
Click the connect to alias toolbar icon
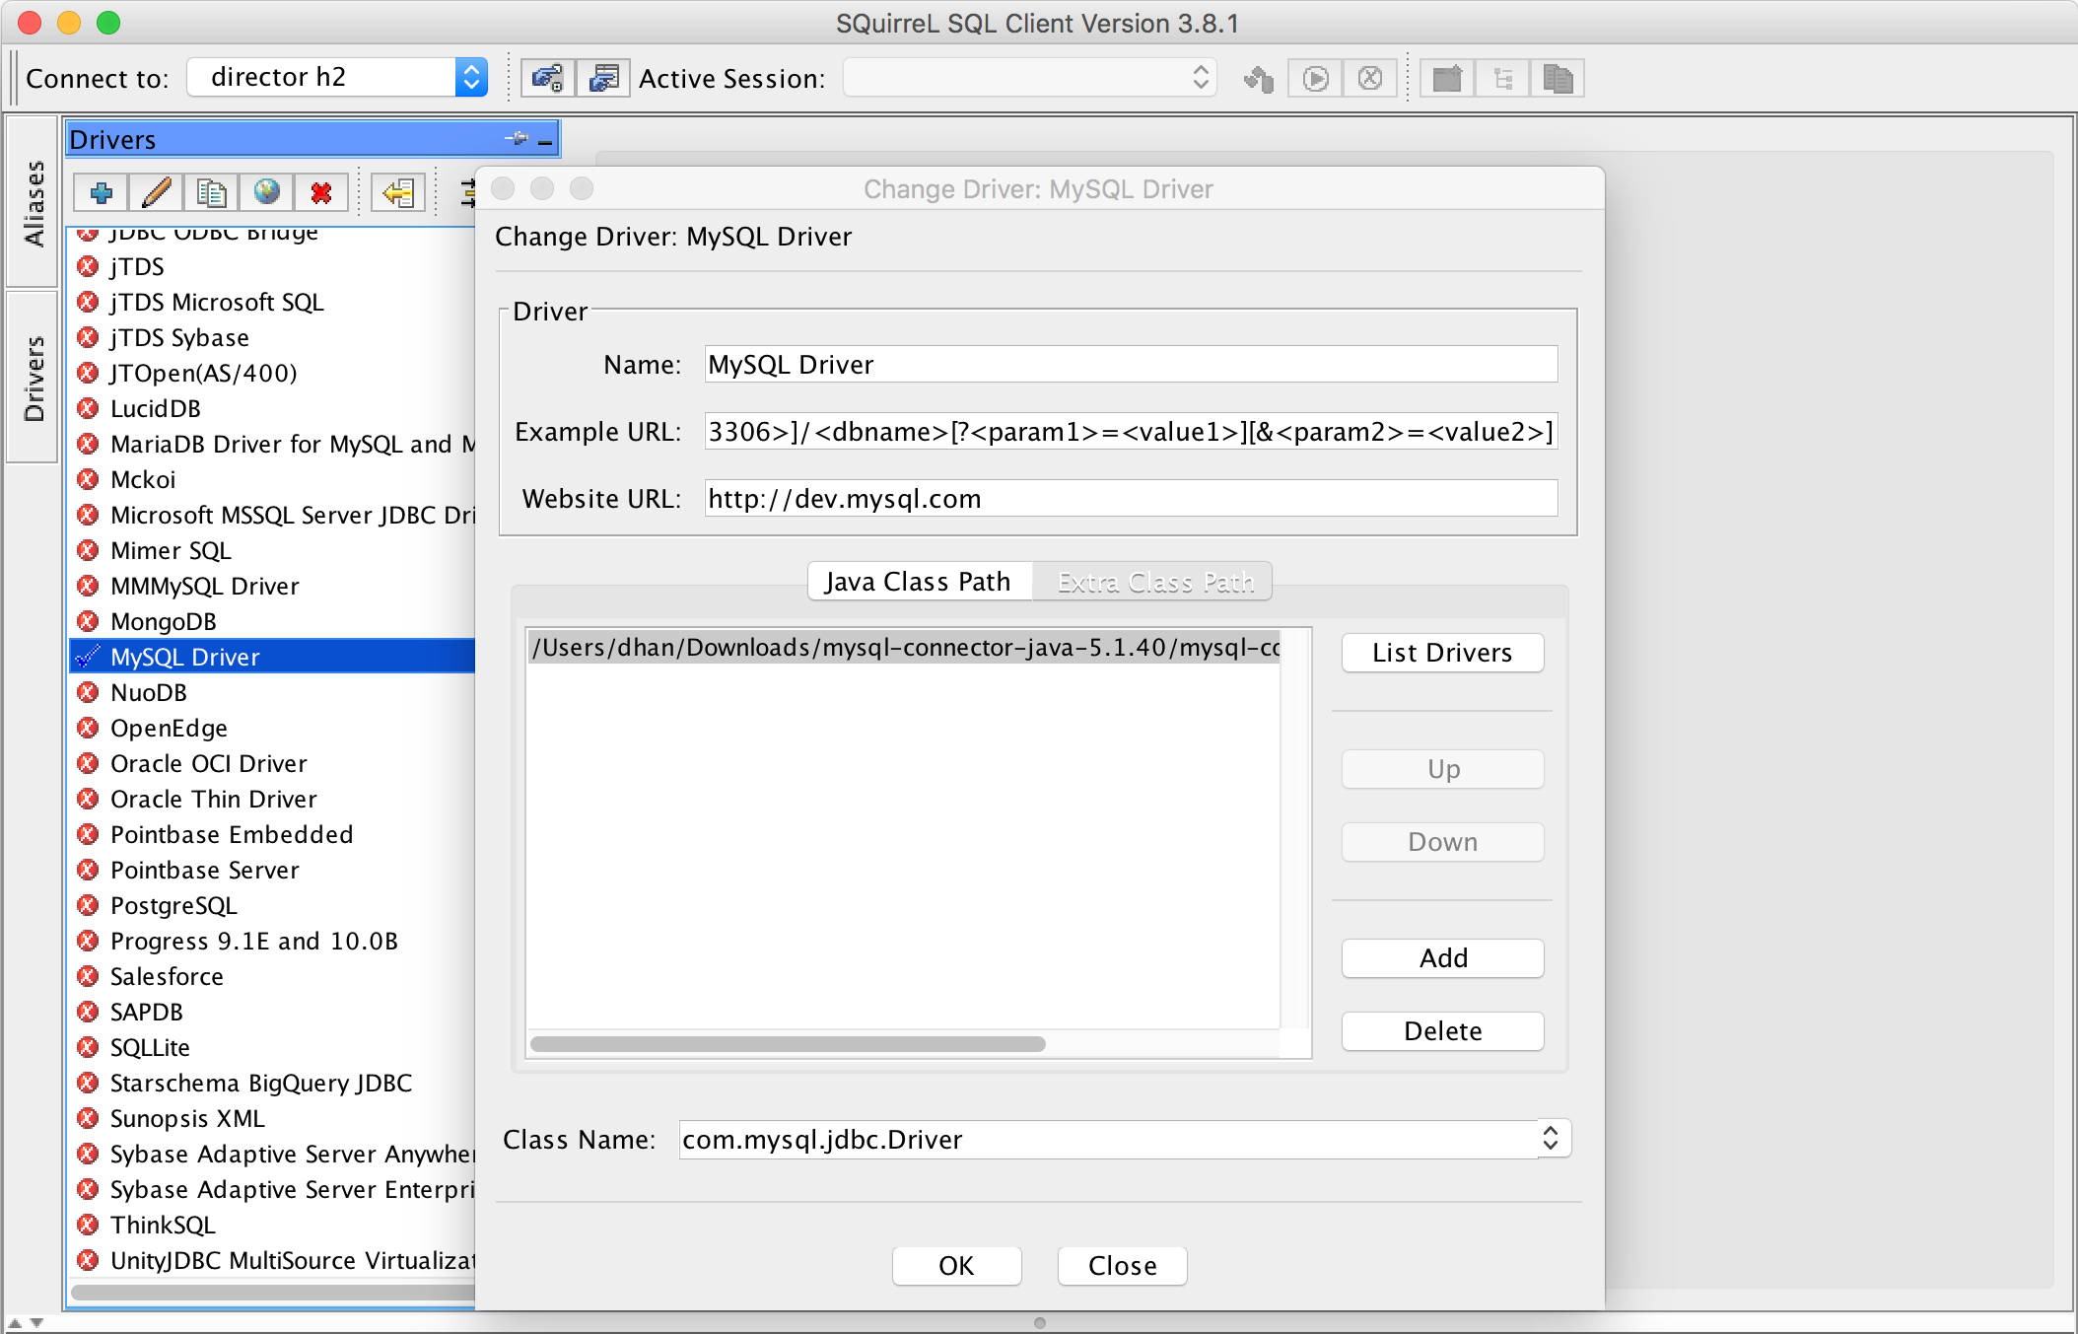tap(547, 78)
